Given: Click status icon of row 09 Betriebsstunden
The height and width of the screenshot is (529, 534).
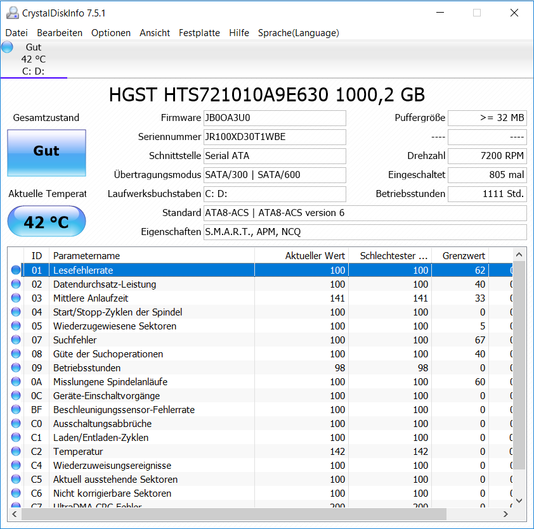Looking at the screenshot, I should tap(16, 367).
